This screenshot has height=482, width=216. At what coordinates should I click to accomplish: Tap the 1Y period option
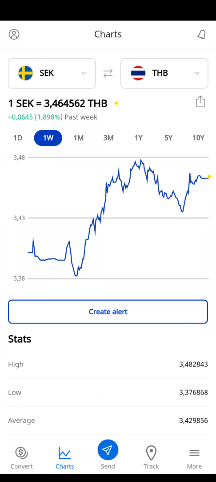(139, 138)
